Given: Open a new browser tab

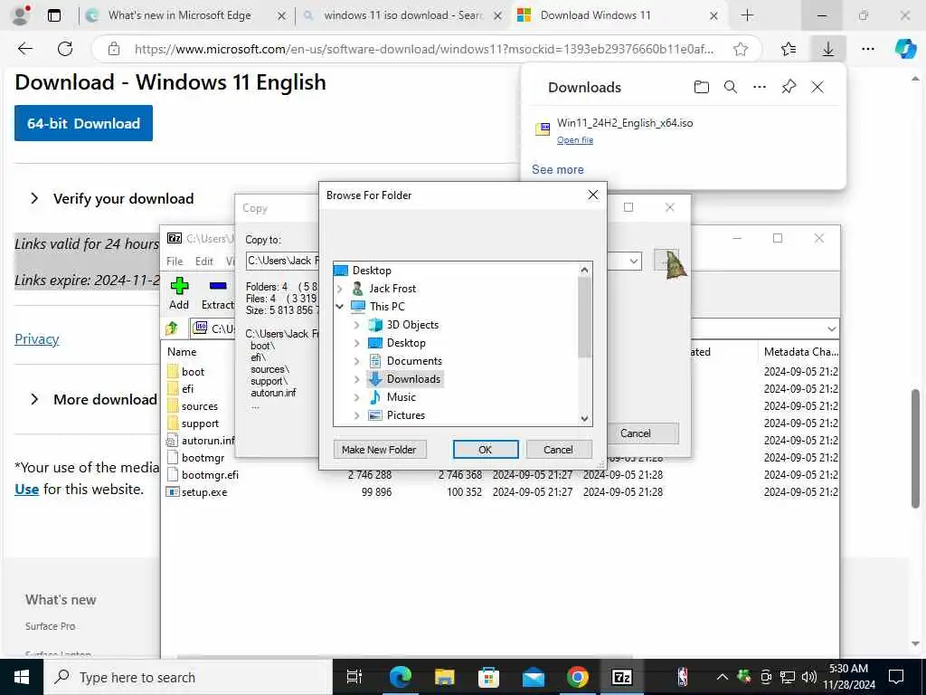Looking at the screenshot, I should tap(747, 15).
